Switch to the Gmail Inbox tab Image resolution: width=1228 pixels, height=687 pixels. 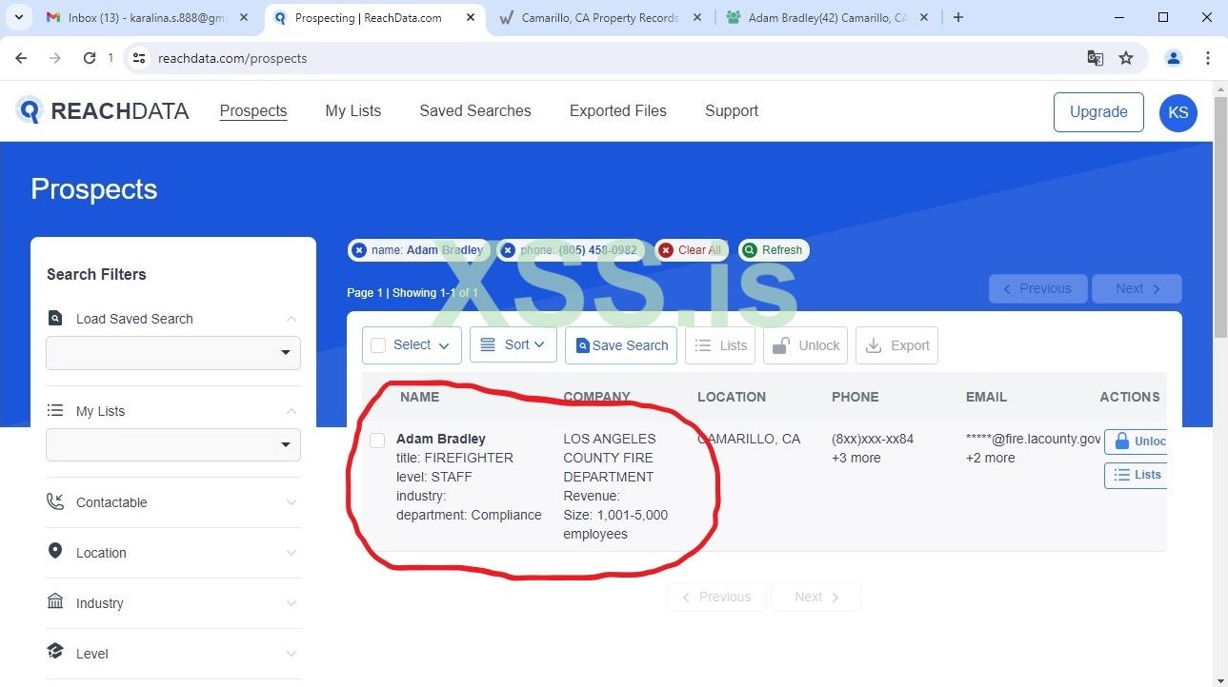148,17
